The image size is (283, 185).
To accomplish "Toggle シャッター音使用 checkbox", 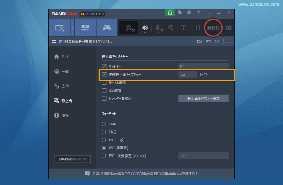I will tap(104, 98).
